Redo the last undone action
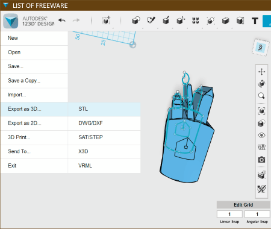Viewport: 271px width, 229px height. click(76, 20)
